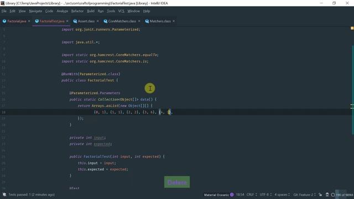Image resolution: width=354 pixels, height=199 pixels.
Task: Click the 'Arrays.asList' call on line 17
Action: pos(105,106)
